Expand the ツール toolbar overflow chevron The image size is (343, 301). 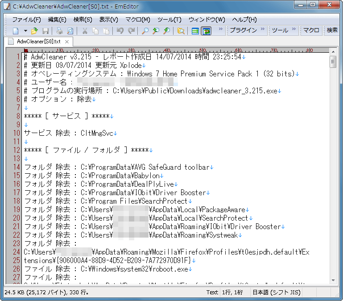pyautogui.click(x=293, y=29)
